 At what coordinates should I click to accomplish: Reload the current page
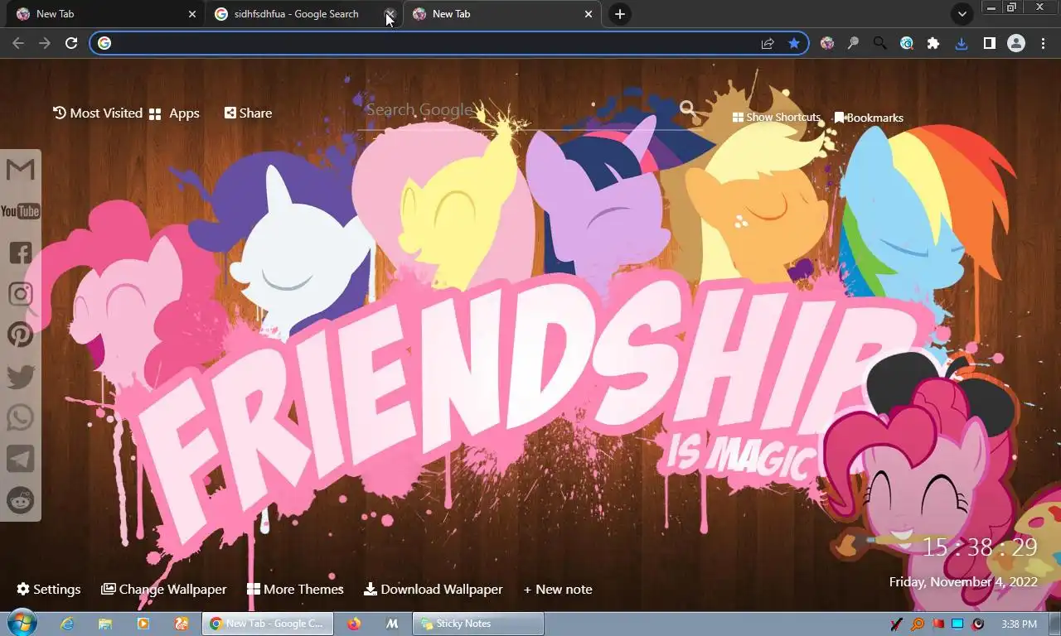[71, 43]
